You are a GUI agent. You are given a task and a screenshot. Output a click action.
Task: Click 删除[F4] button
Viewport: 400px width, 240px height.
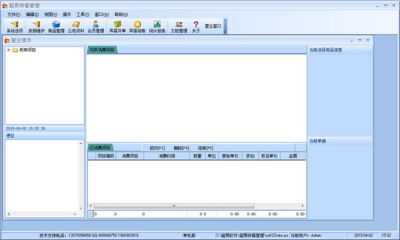tap(181, 148)
